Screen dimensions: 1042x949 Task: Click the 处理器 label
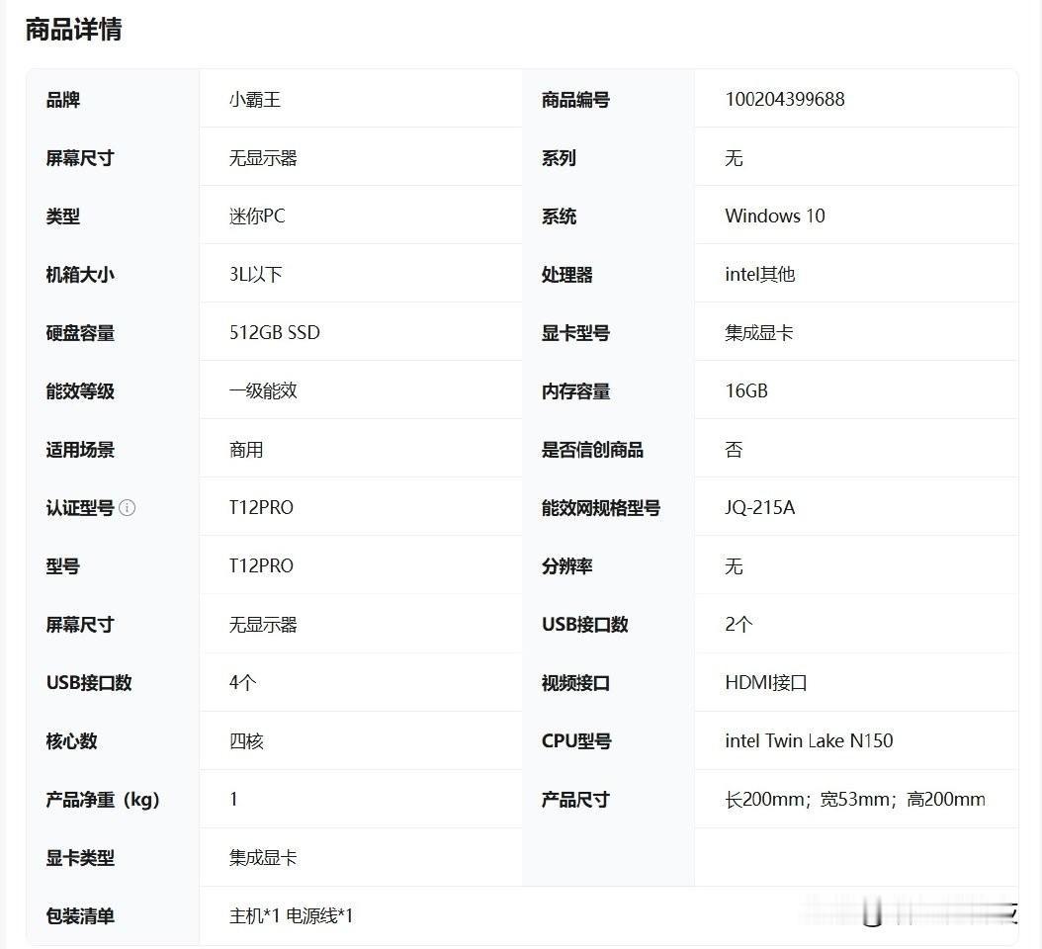click(x=566, y=275)
